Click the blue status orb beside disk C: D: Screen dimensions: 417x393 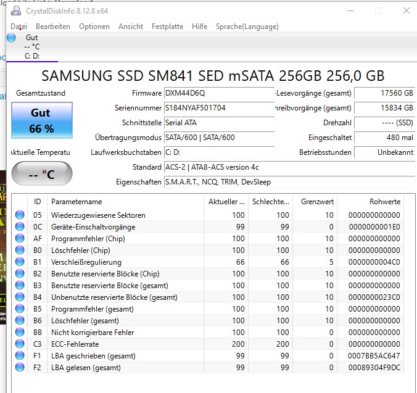coord(11,38)
